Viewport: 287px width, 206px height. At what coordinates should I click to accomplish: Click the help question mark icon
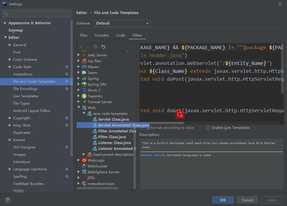[x=8, y=200]
